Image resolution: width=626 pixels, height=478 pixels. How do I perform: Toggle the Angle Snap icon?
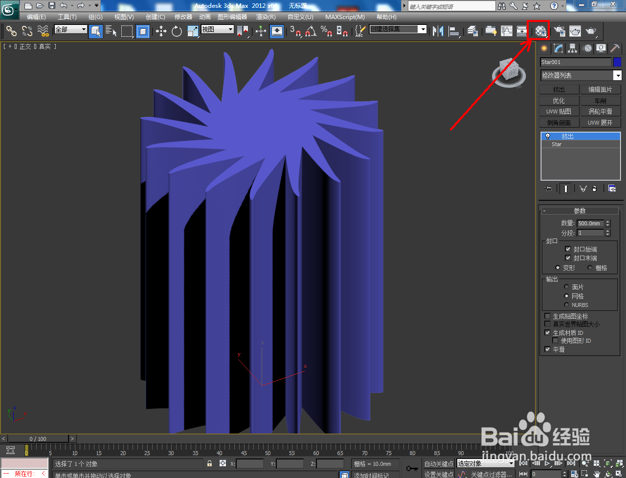point(311,31)
